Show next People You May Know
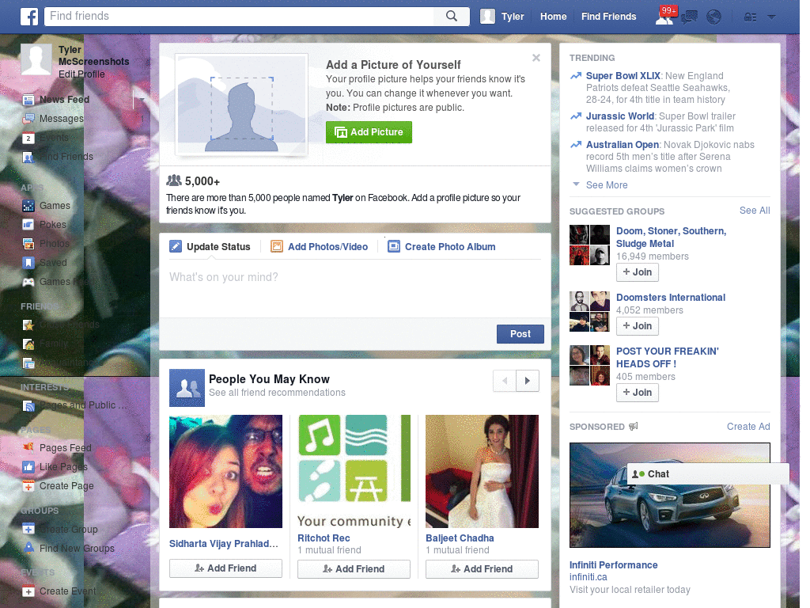The image size is (810, 608). point(528,381)
